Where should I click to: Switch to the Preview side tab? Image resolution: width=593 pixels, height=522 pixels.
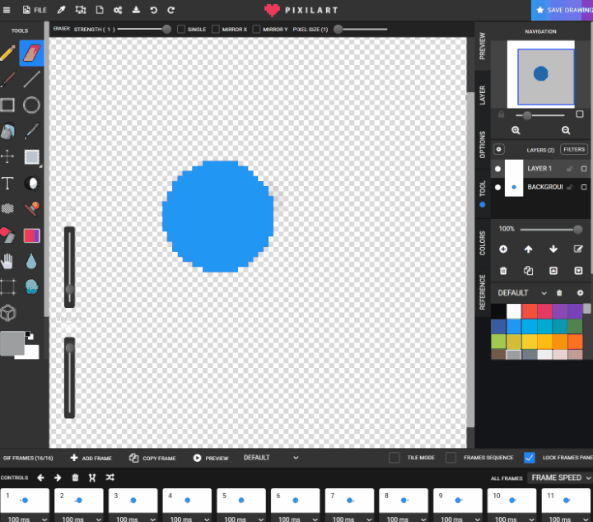coord(482,46)
